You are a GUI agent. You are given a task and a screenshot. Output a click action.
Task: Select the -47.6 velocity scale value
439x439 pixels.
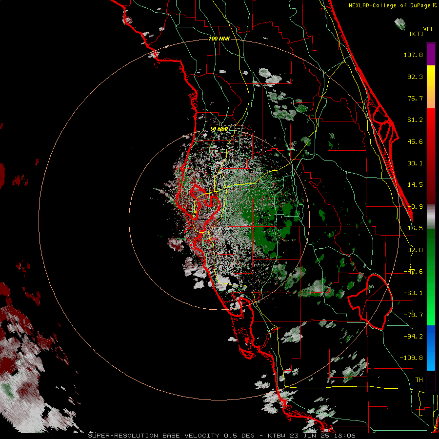[x=413, y=272]
